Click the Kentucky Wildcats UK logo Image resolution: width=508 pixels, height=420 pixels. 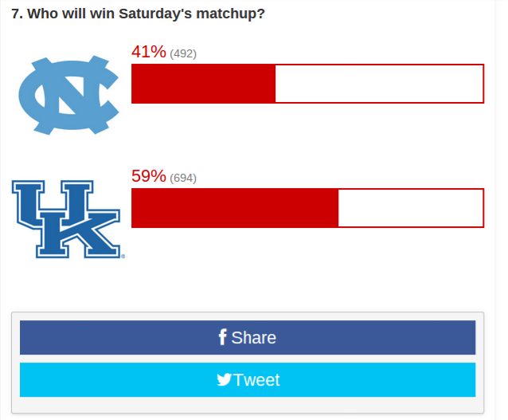tap(66, 219)
